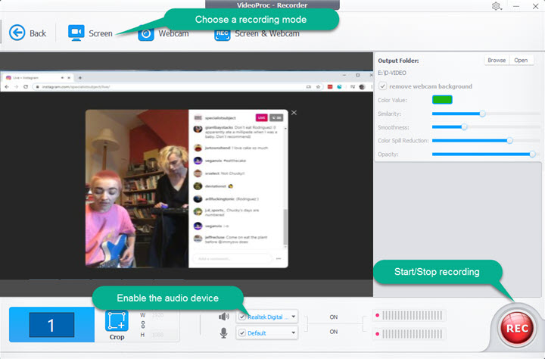Click the comments scrollbar
The height and width of the screenshot is (359, 545).
click(x=285, y=226)
